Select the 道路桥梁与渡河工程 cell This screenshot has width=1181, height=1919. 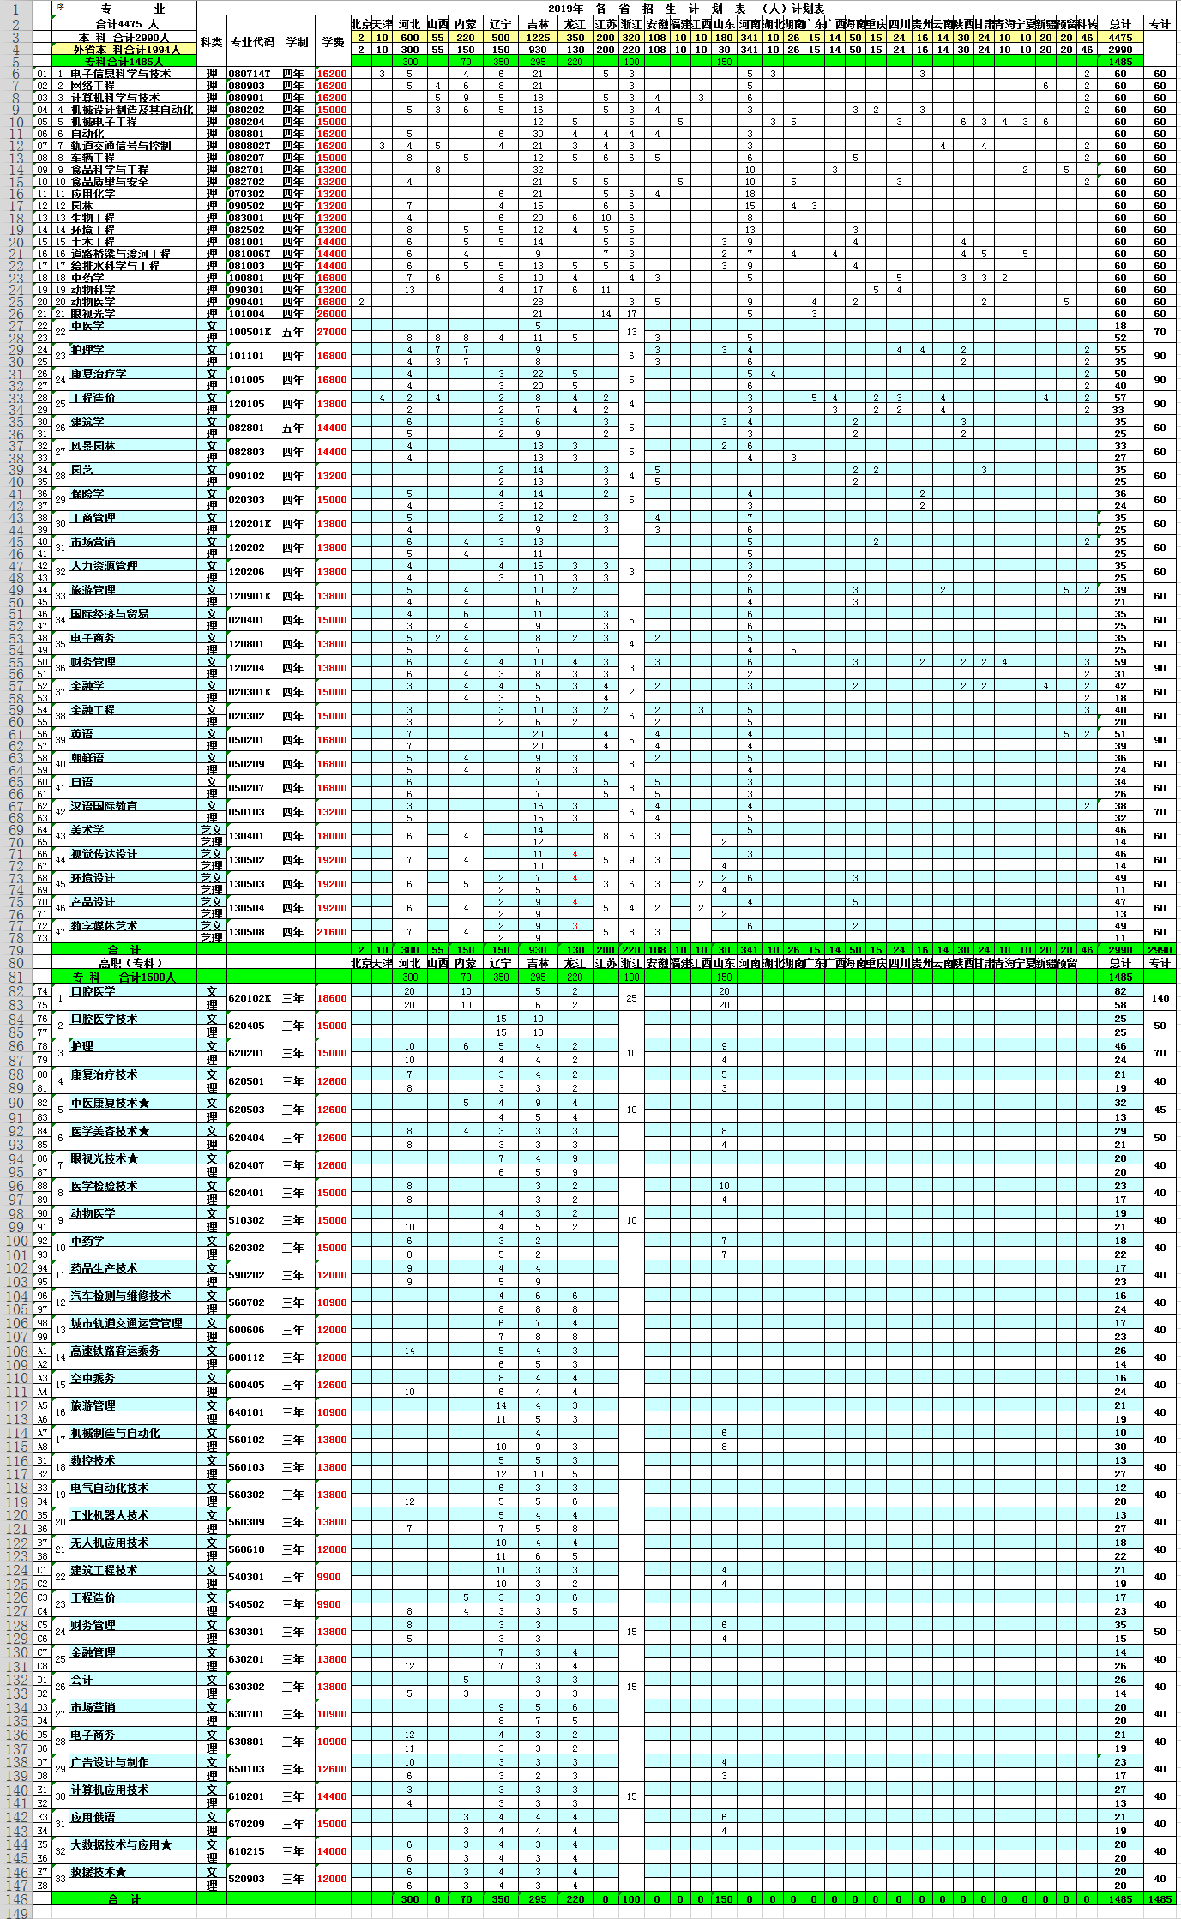(133, 254)
